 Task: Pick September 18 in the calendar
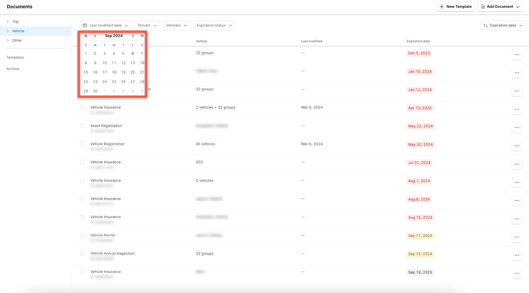pyautogui.click(x=114, y=72)
